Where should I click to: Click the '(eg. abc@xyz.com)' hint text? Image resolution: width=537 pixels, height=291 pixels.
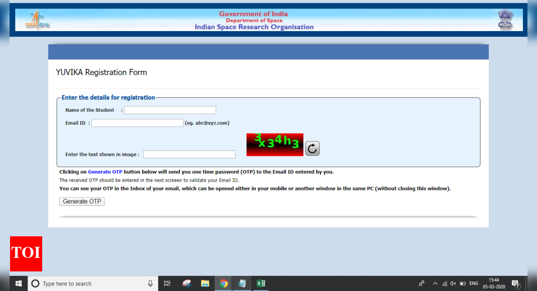207,123
